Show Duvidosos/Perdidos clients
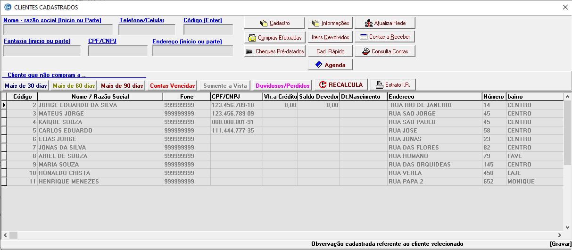The width and height of the screenshot is (572, 250). (282, 85)
